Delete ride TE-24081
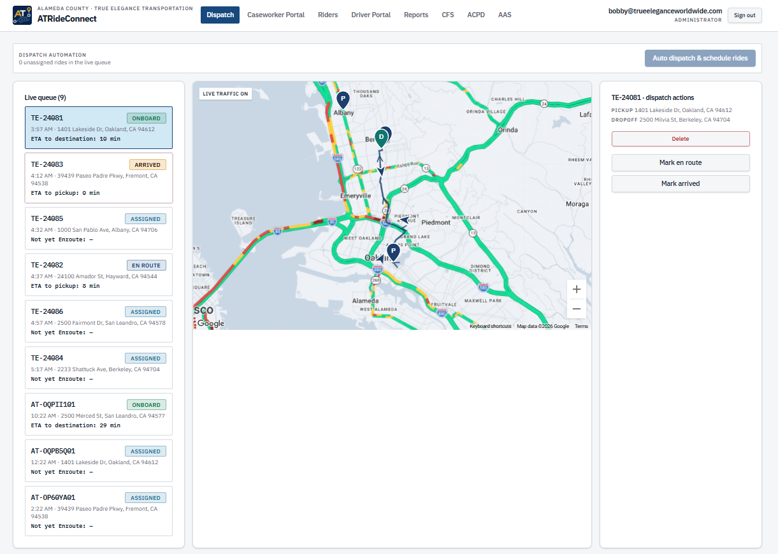 [x=681, y=139]
